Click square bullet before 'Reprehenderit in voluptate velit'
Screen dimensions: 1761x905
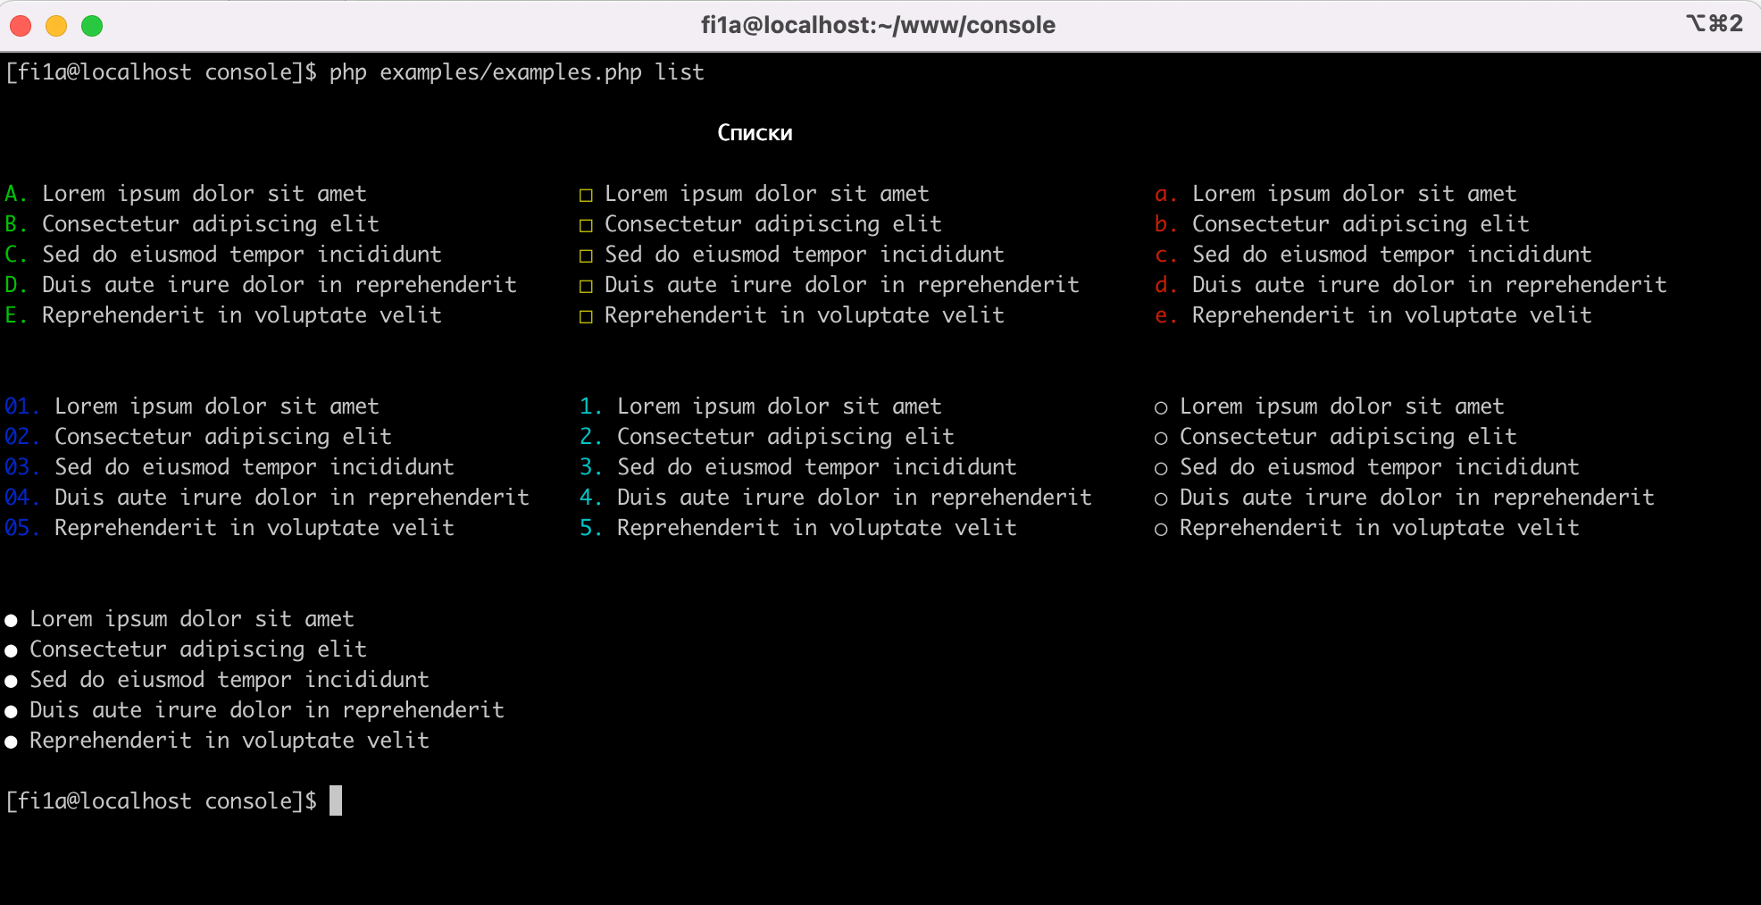click(x=586, y=316)
